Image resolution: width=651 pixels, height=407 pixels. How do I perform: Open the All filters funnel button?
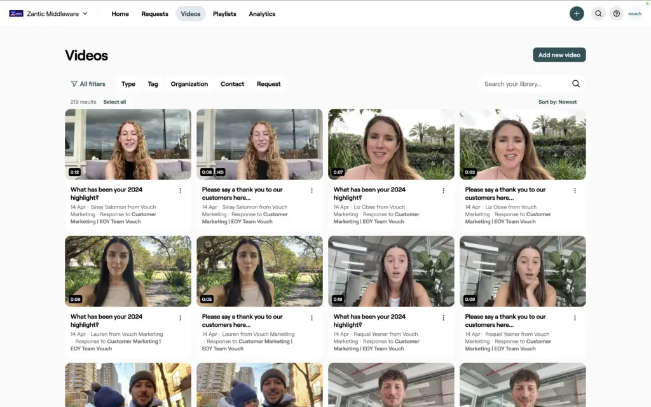tap(88, 84)
